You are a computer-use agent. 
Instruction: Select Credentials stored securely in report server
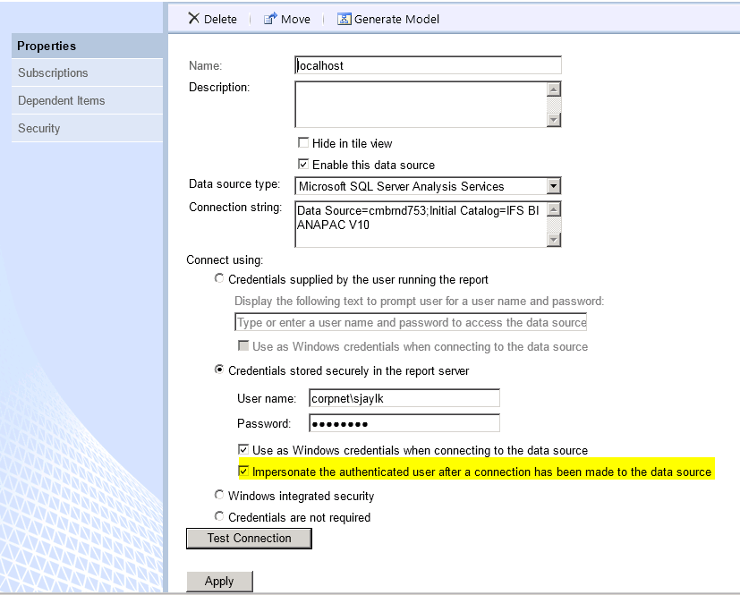click(x=219, y=370)
